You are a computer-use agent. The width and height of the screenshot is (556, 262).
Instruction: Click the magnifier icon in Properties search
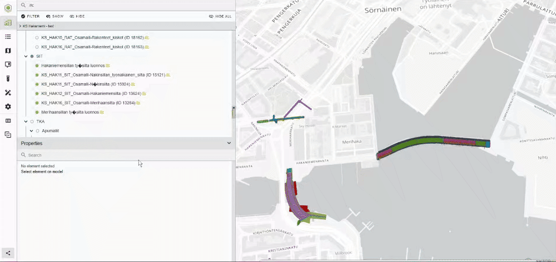[23, 155]
